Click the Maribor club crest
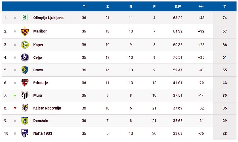 point(25,31)
